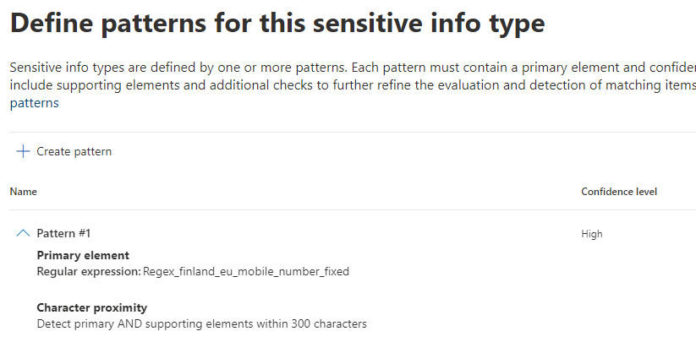Click the Character proximity heading
Image resolution: width=696 pixels, height=353 pixels.
click(x=92, y=307)
